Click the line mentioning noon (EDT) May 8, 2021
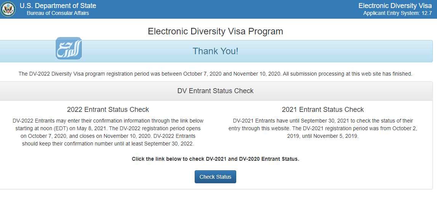The width and height of the screenshot is (437, 197). click(x=108, y=128)
